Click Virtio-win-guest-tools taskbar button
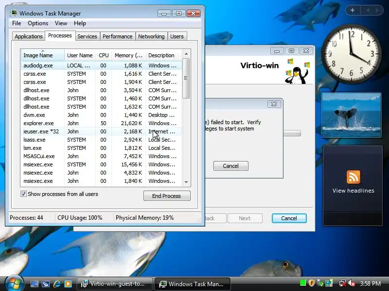Viewport: 389px width, 291px height. (x=114, y=284)
